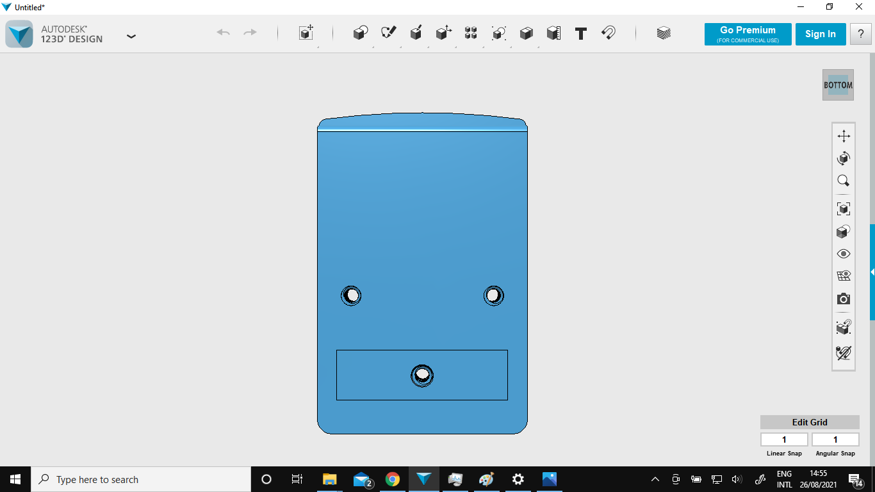875x492 pixels.
Task: Open Chrome from the taskbar
Action: point(393,479)
